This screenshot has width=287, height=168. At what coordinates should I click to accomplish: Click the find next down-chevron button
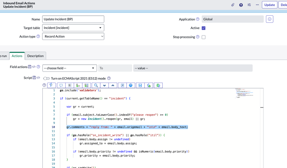104,85
